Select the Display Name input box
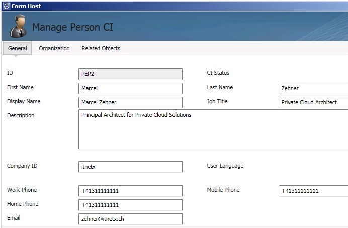 (130, 102)
